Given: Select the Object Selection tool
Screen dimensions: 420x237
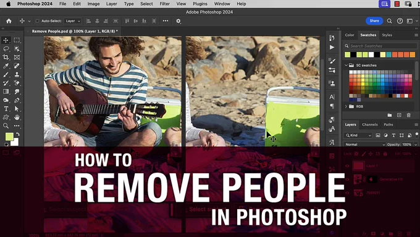Looking at the screenshot, I should [x=17, y=49].
